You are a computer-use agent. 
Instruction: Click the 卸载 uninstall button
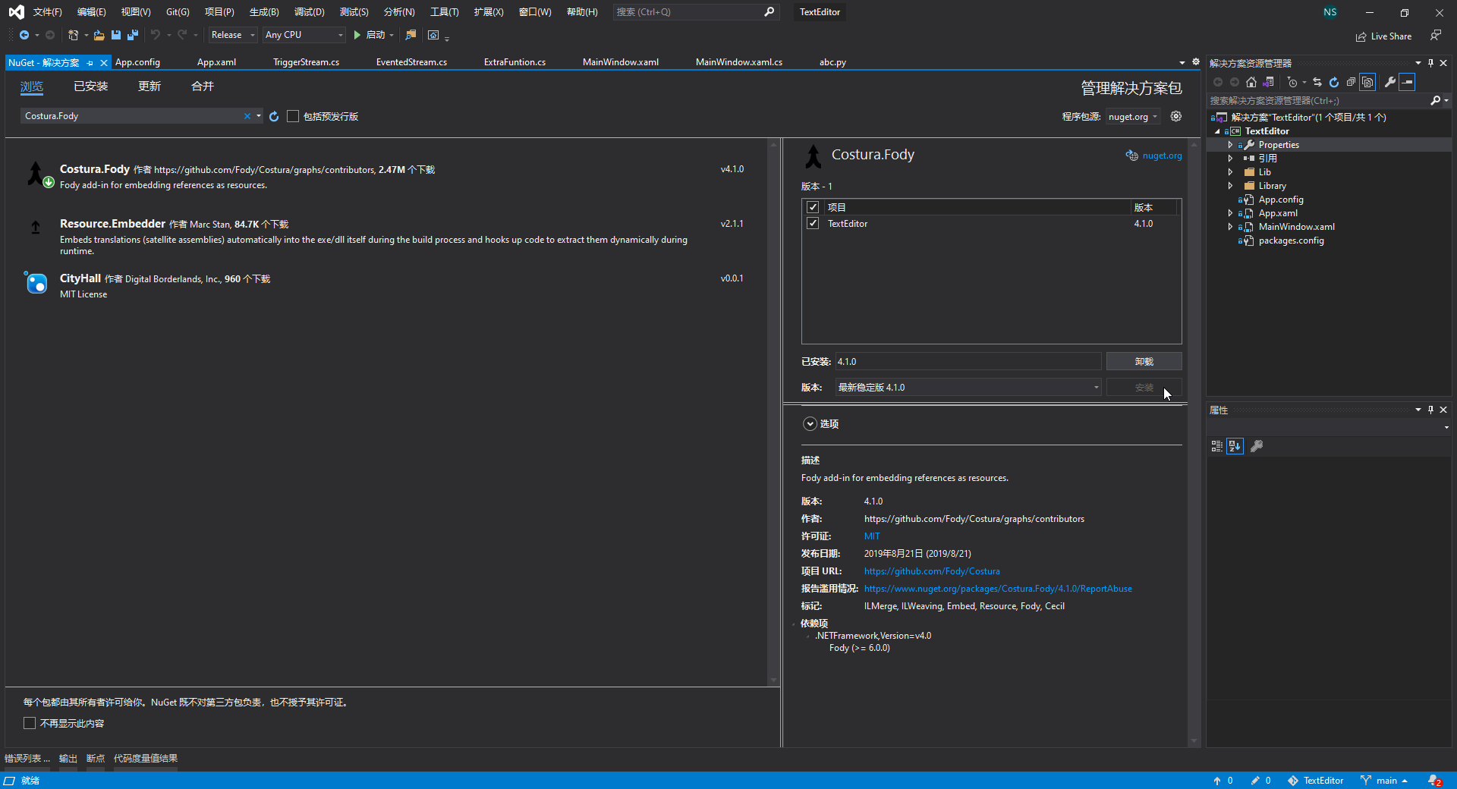(x=1144, y=361)
